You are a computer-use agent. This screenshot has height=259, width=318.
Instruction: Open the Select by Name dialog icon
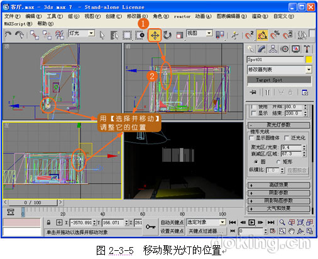pyautogui.click(x=114, y=35)
